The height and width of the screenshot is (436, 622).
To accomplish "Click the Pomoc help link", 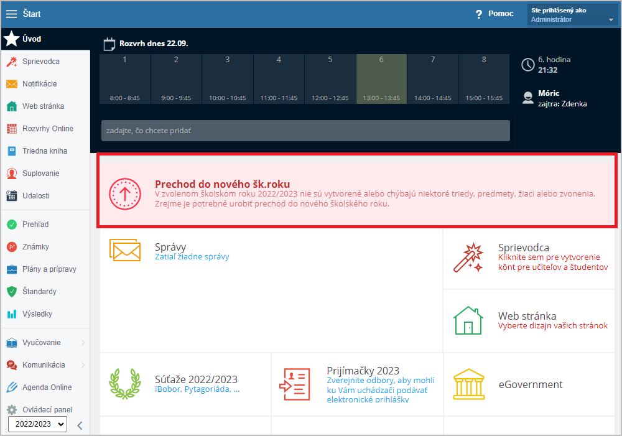I will point(501,14).
